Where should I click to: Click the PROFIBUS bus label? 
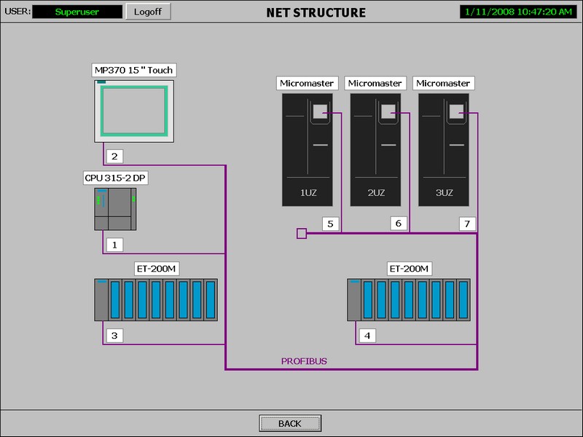click(304, 361)
